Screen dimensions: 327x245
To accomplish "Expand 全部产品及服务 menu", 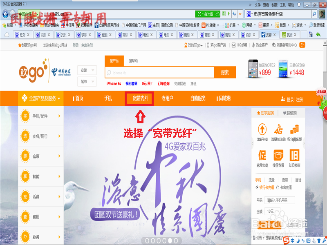I will click(41, 98).
